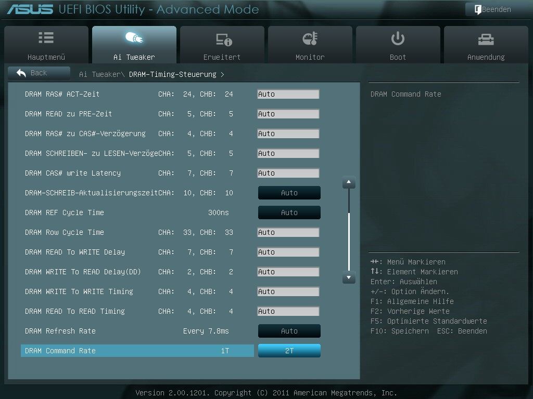This screenshot has width=533, height=399.
Task: Click the F10: Speichern hint text
Action: click(400, 331)
